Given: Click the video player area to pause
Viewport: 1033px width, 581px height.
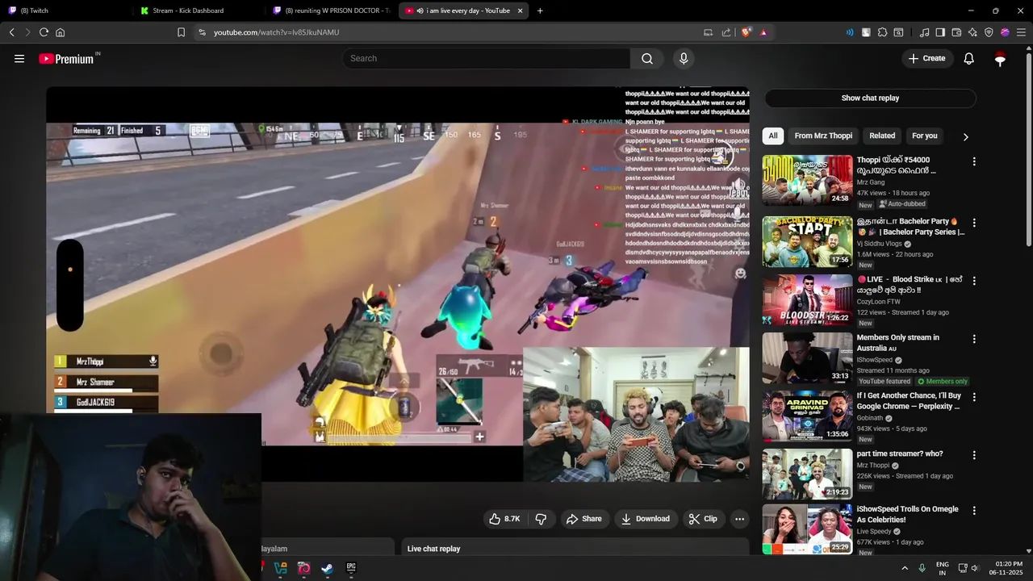Looking at the screenshot, I should click(x=397, y=284).
